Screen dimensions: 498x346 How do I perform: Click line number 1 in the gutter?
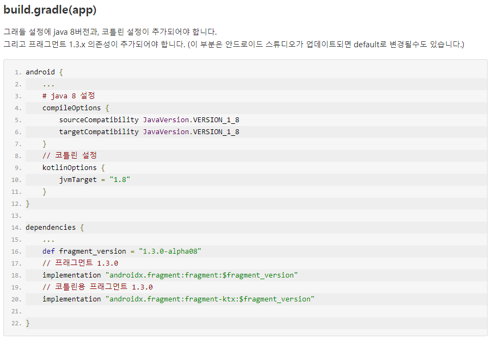click(x=18, y=72)
